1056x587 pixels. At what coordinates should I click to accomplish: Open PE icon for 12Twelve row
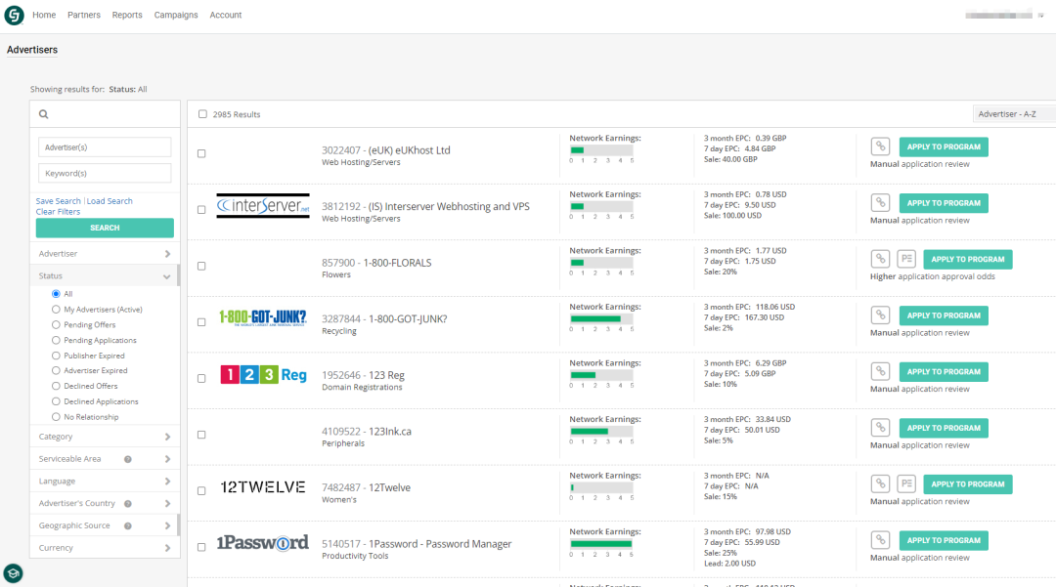(906, 484)
